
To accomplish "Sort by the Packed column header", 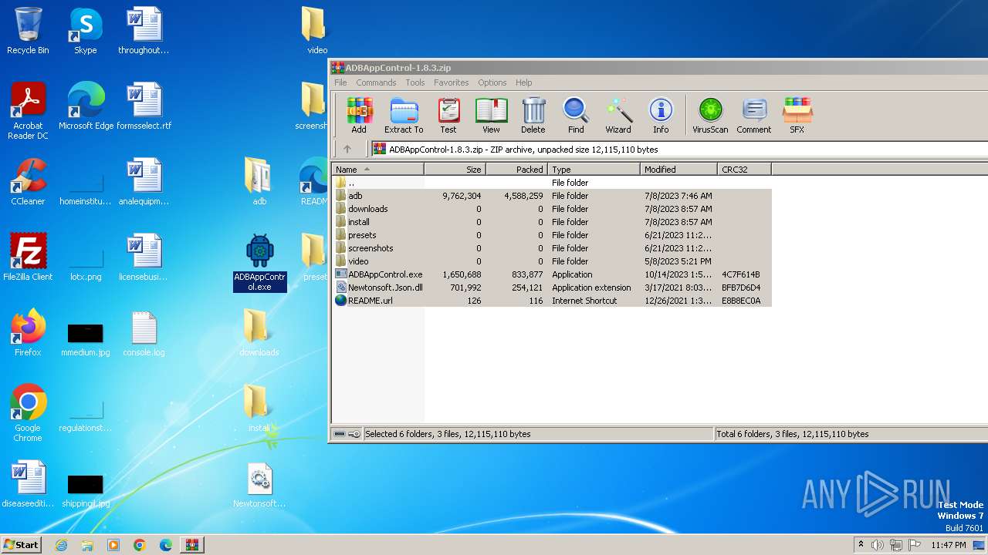I will tap(516, 170).
